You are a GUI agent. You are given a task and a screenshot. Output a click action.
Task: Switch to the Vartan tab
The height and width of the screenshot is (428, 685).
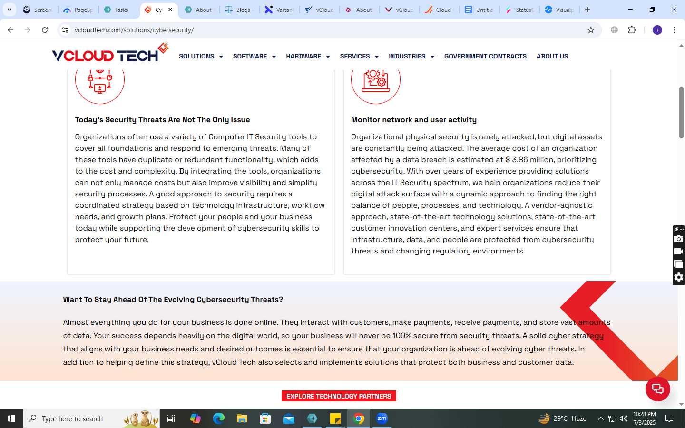click(280, 10)
